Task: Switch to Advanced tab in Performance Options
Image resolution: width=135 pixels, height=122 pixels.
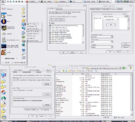Action: 59,9
